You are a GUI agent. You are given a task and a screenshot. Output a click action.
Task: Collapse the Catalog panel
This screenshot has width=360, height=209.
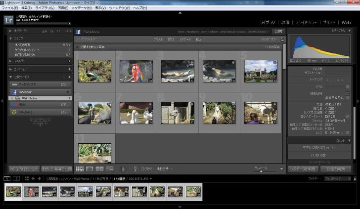10,39
